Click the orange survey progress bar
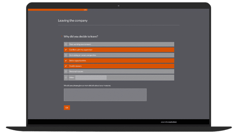This screenshot has width=234, height=136. point(58,10)
